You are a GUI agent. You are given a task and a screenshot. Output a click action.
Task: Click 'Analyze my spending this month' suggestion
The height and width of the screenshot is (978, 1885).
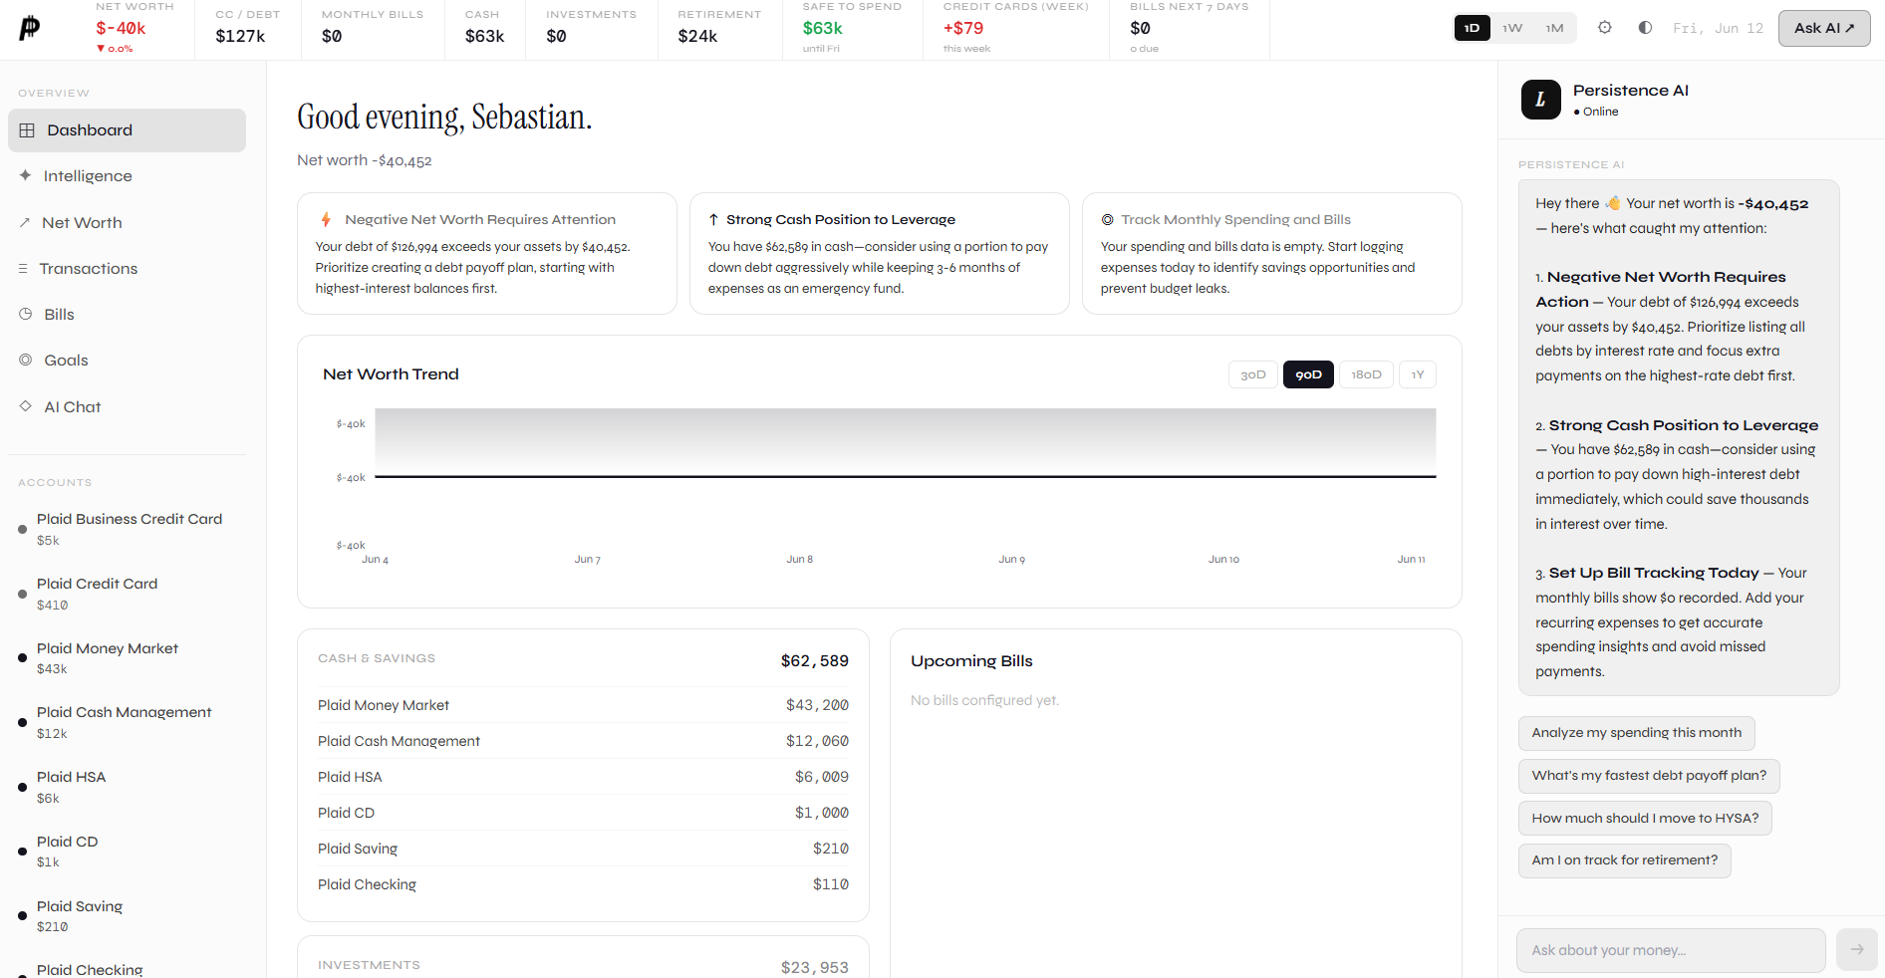click(1636, 733)
